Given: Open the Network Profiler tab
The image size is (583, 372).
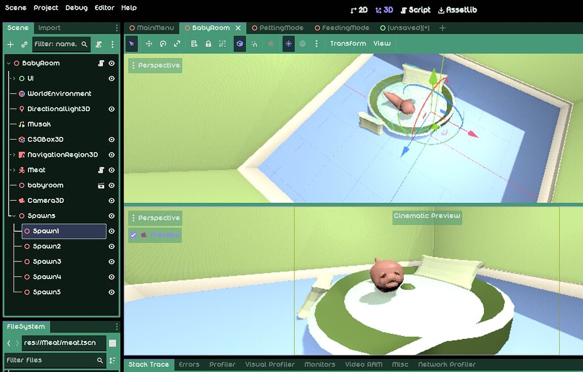Looking at the screenshot, I should [x=447, y=365].
